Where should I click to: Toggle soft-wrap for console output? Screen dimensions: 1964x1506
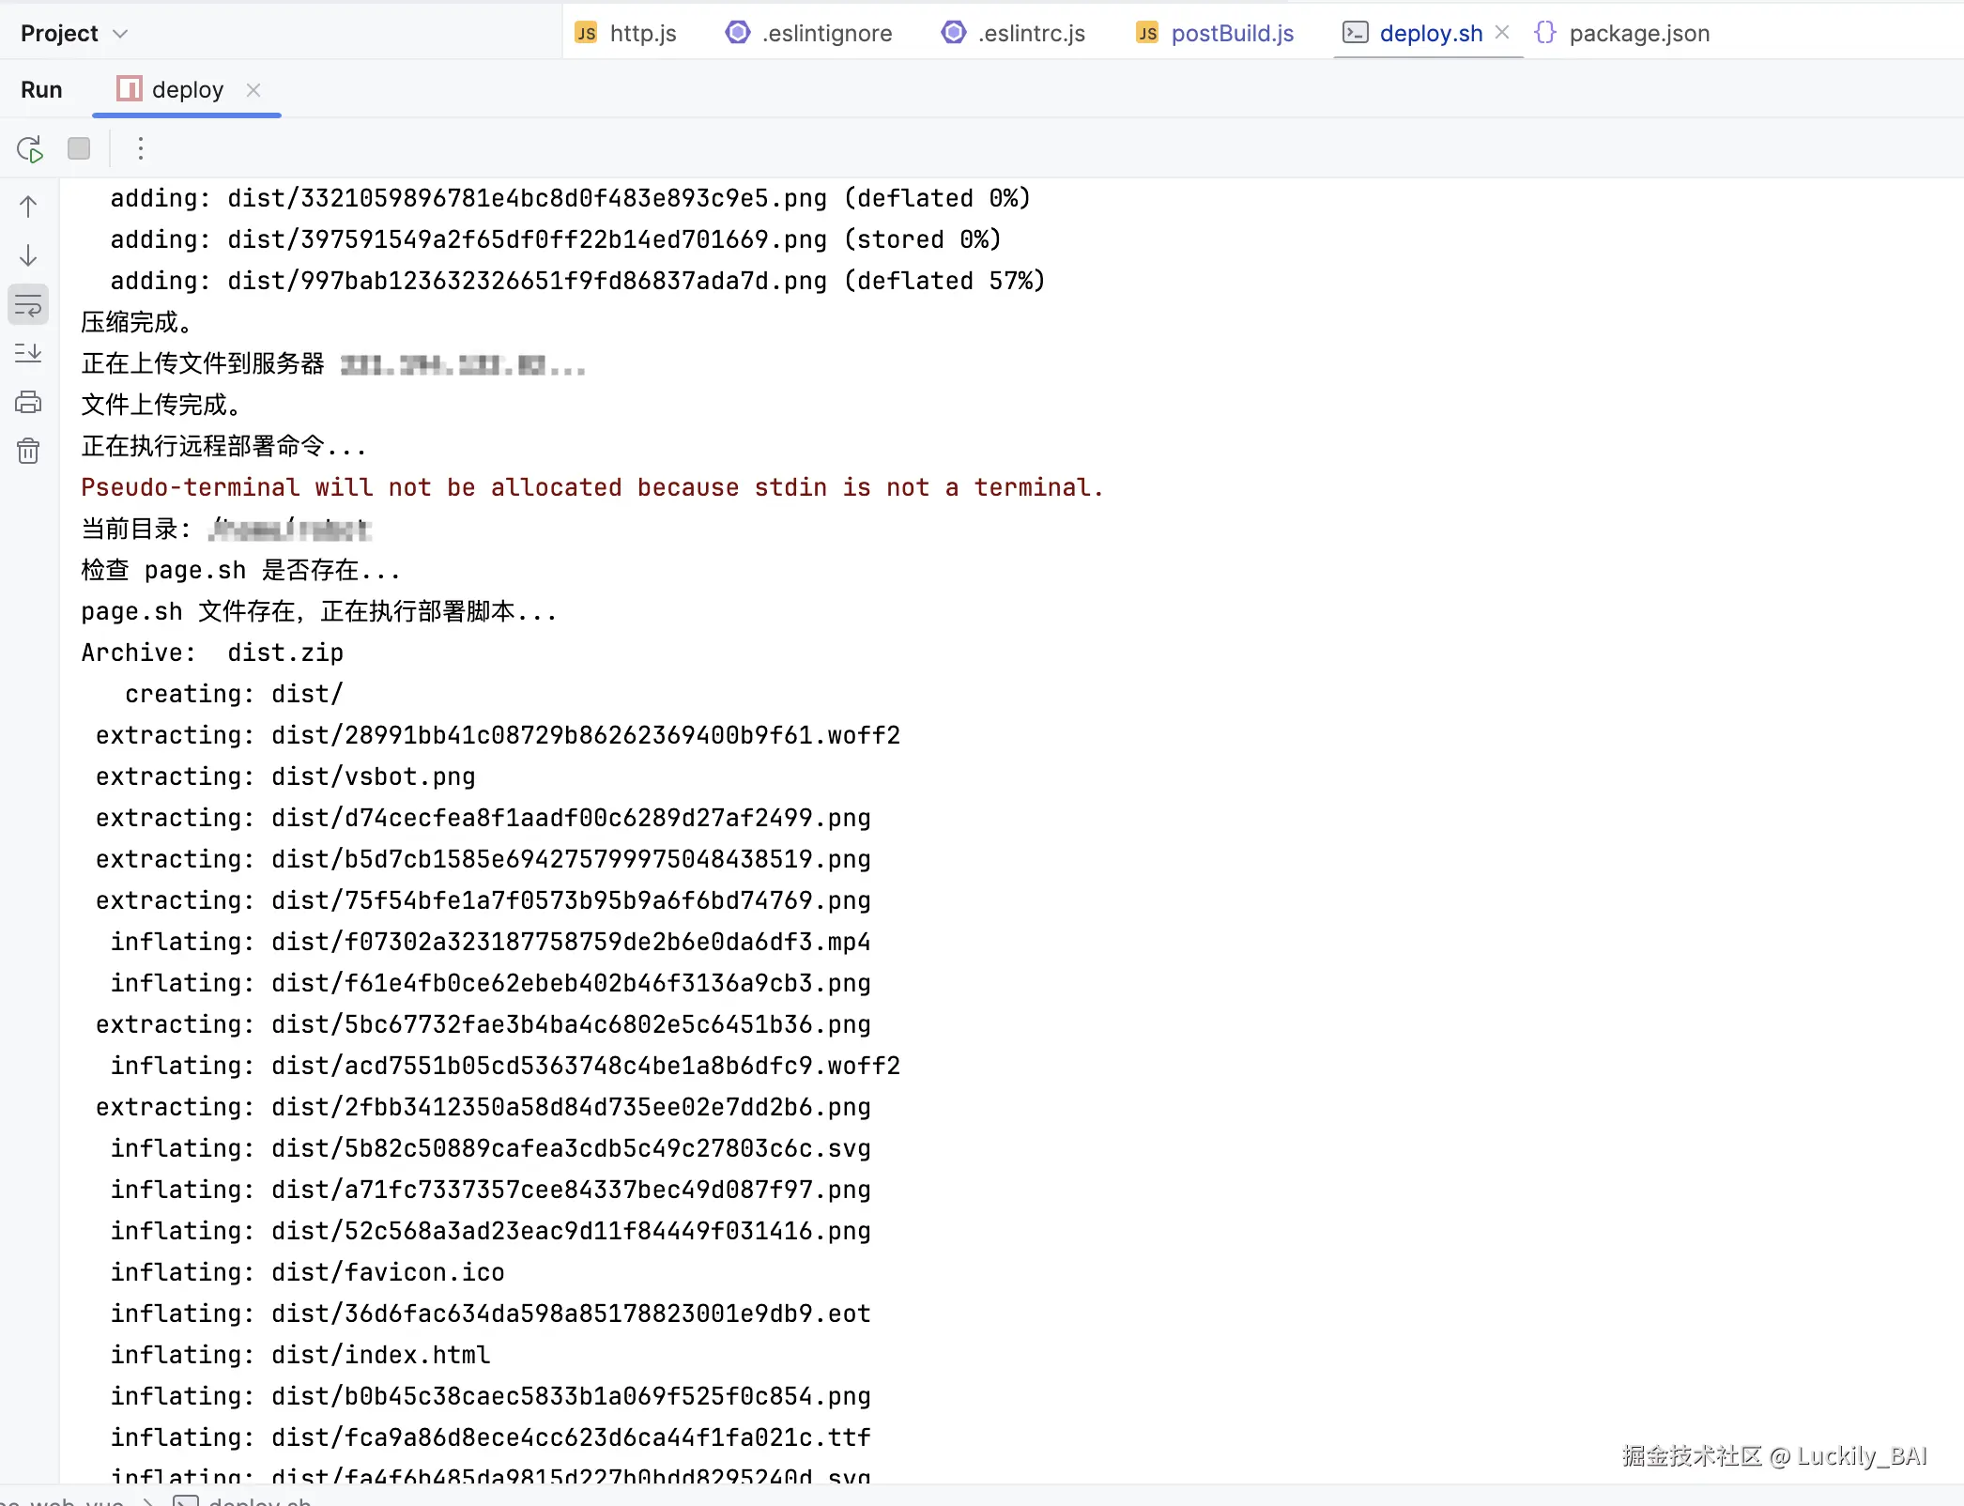tap(28, 305)
